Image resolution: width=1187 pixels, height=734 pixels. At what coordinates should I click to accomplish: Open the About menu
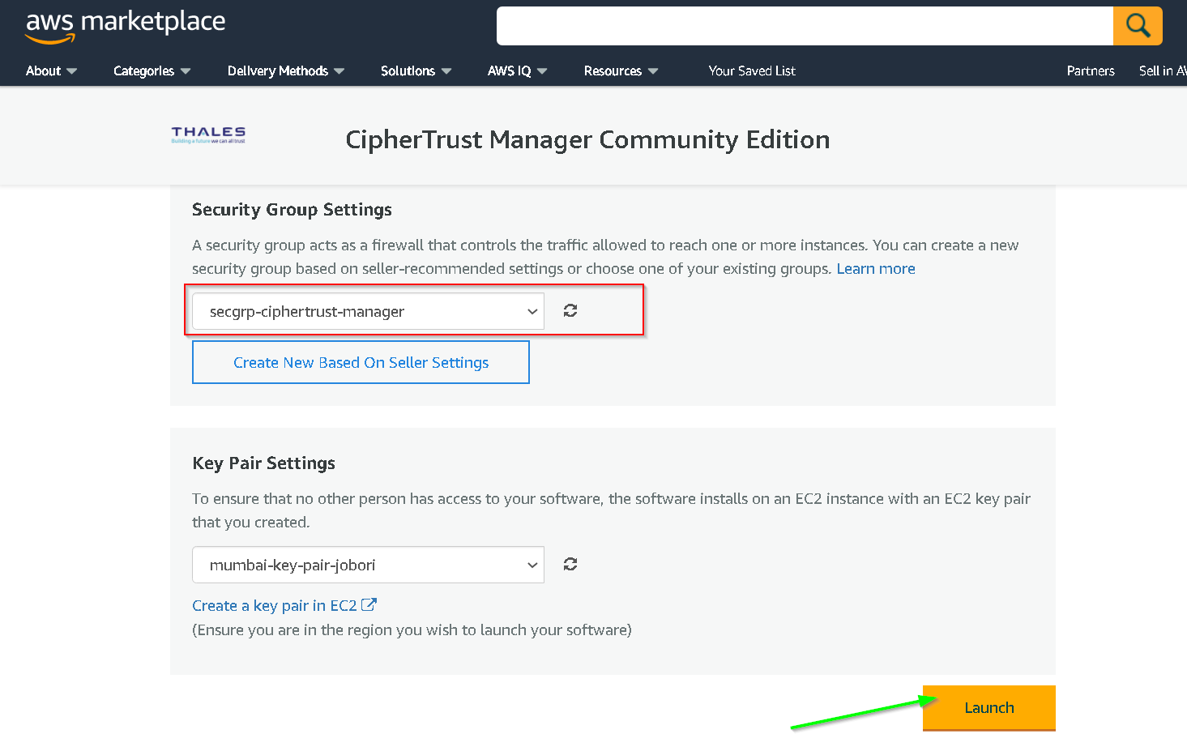51,71
